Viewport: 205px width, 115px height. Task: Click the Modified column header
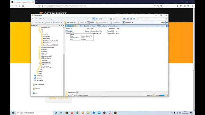coord(112,28)
